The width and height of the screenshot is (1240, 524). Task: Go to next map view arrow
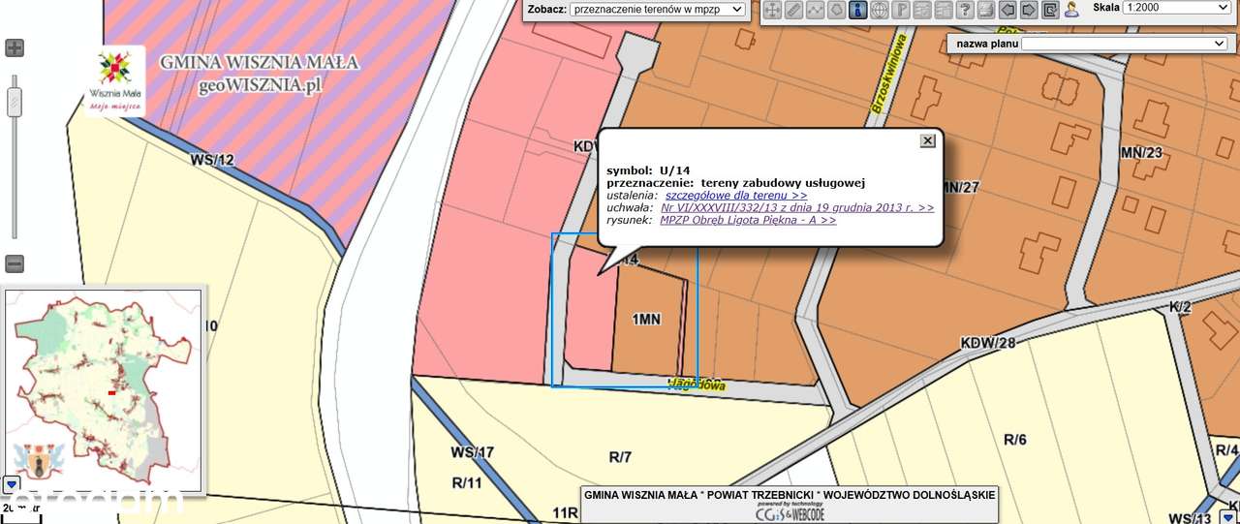point(1029,11)
